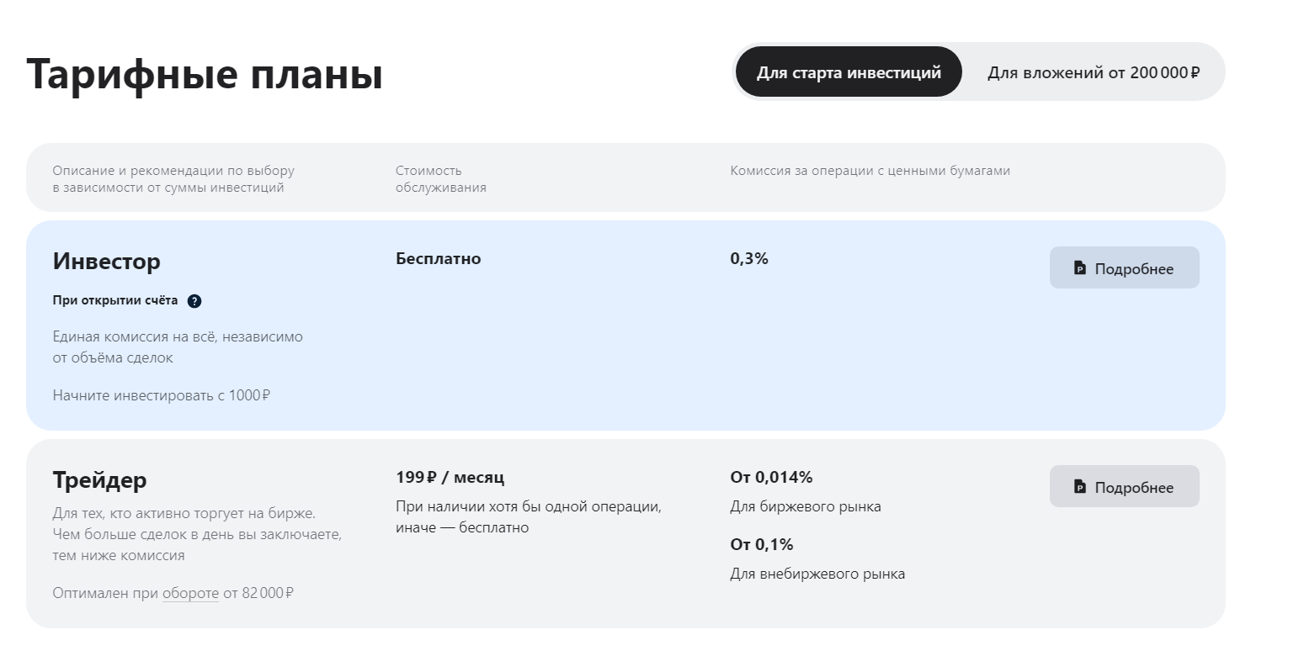Click the "0,3%" commission value
Screen dimensions: 1315x651
point(749,258)
